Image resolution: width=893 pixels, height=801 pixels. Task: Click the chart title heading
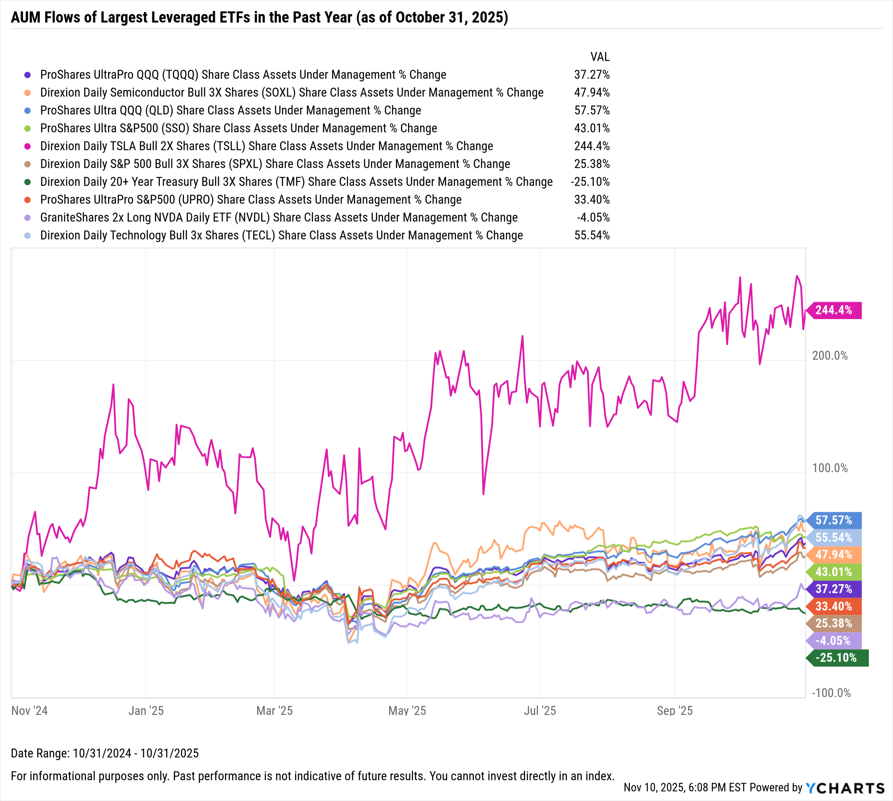tap(259, 17)
